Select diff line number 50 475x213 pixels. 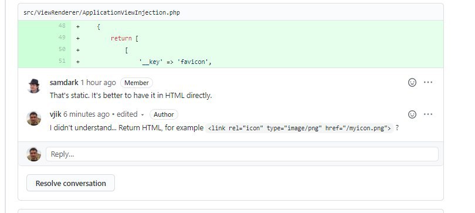pyautogui.click(x=62, y=49)
